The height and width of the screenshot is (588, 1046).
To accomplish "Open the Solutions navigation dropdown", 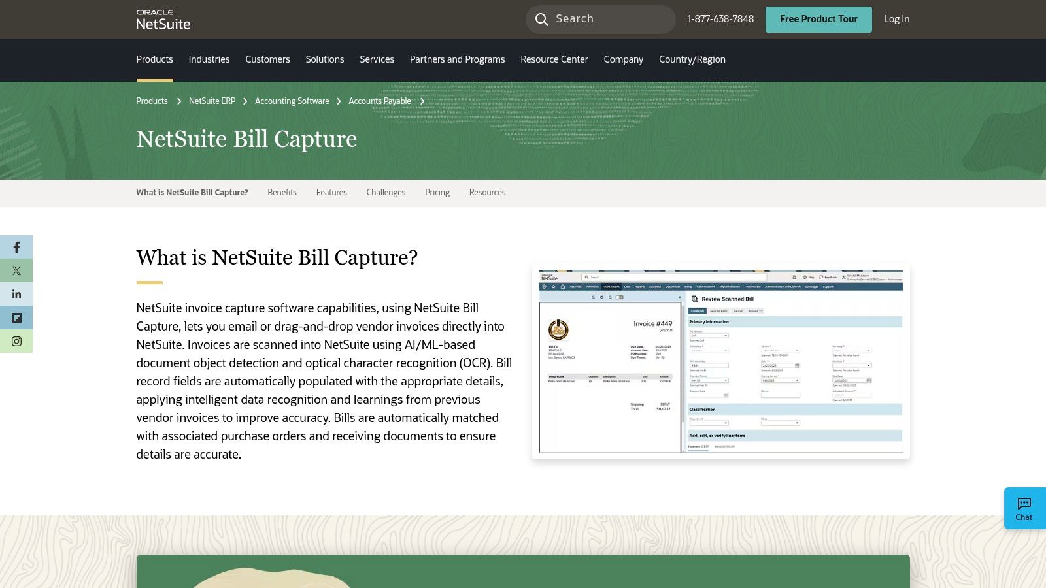I will 324,59.
